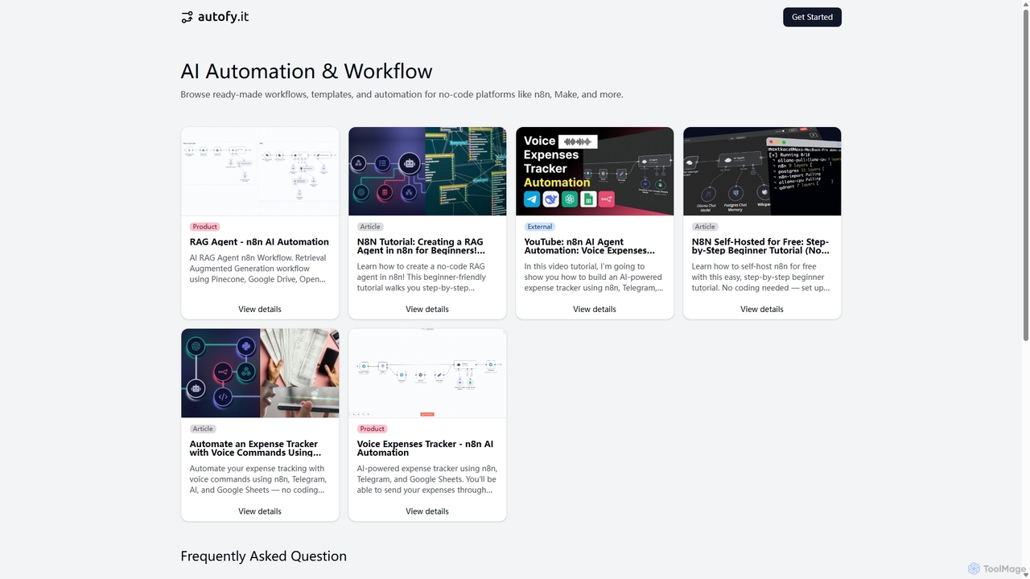View details of Automate an Expense Tracker article
The height and width of the screenshot is (579, 1030).
(260, 511)
